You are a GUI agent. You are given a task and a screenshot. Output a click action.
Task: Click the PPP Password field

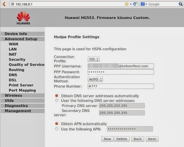(x=121, y=72)
